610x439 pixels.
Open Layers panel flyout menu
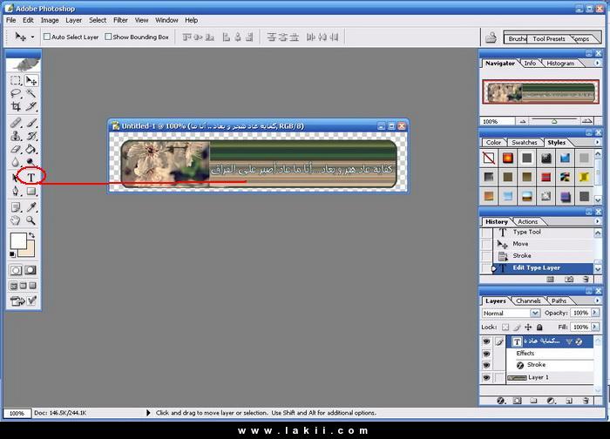point(598,301)
